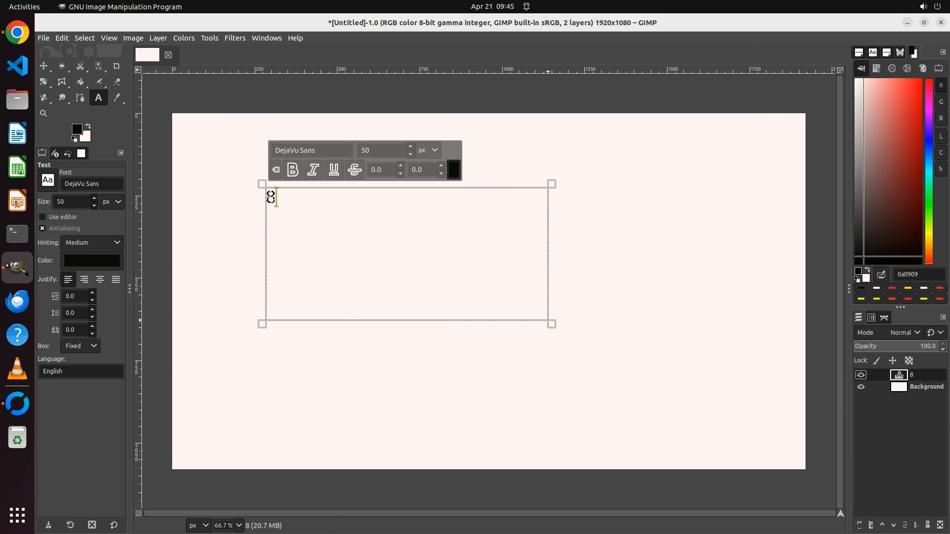Select the Bucket Fill tool

pos(80,82)
